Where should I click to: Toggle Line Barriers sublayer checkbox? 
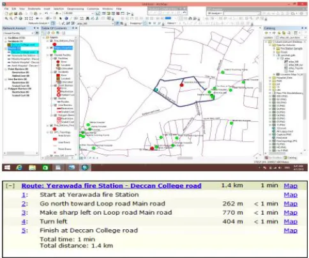56,105
